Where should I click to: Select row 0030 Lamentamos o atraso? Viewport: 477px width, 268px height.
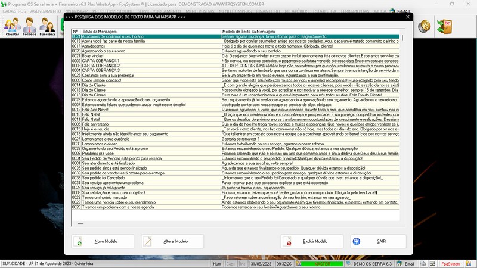point(236,144)
